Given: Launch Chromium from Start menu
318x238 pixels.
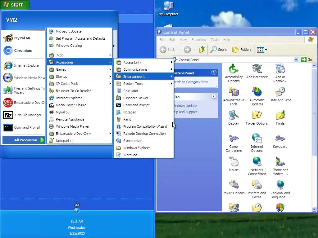Looking at the screenshot, I should (23, 51).
